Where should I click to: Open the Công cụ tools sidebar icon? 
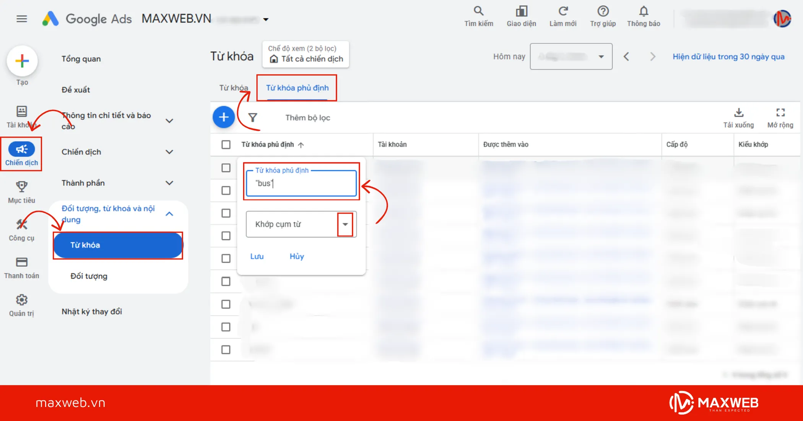[x=21, y=225]
